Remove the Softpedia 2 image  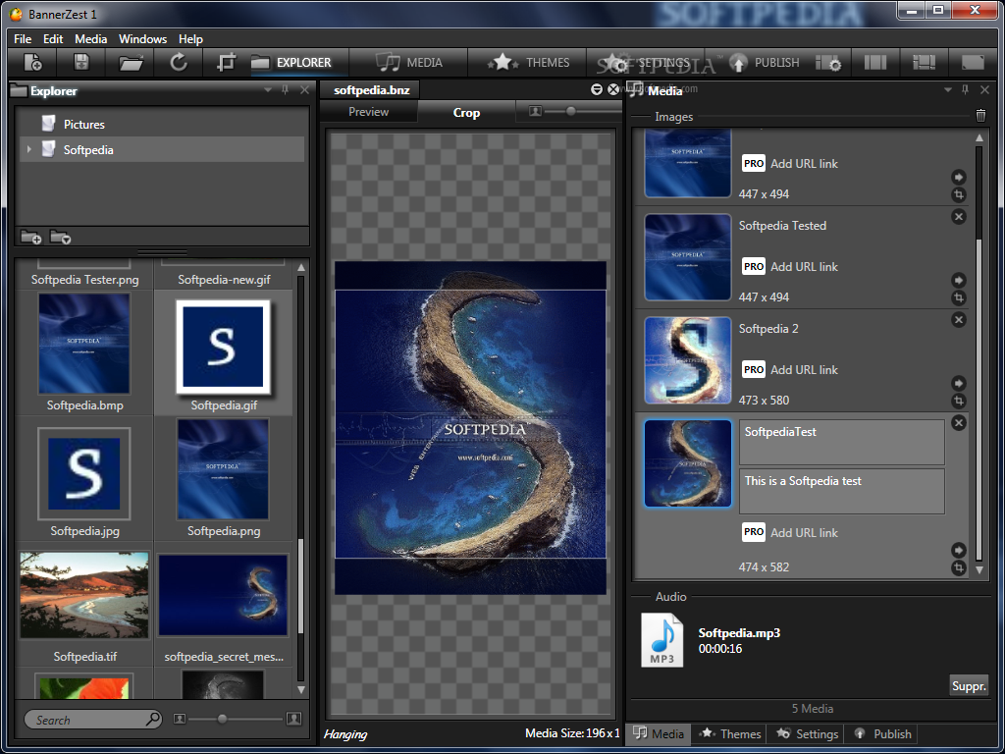tap(959, 319)
